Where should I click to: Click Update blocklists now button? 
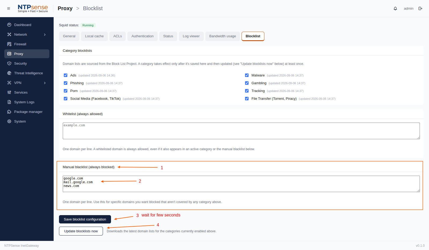pyautogui.click(x=81, y=231)
